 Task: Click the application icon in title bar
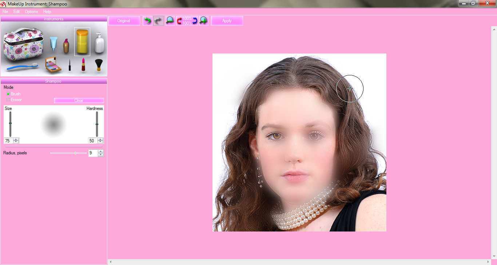[x=3, y=4]
